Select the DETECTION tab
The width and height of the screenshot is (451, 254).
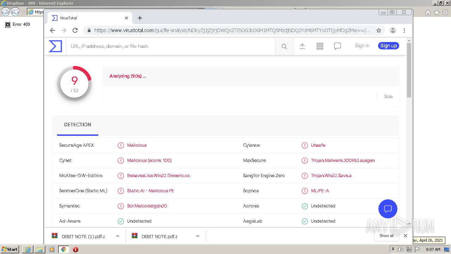tap(78, 125)
